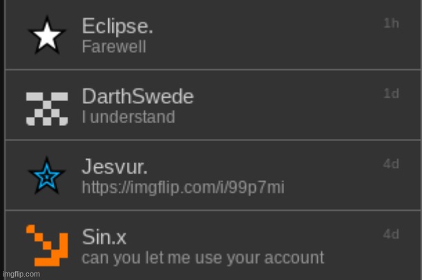Open the DarthSwede username
The image size is (422, 280).
(138, 97)
